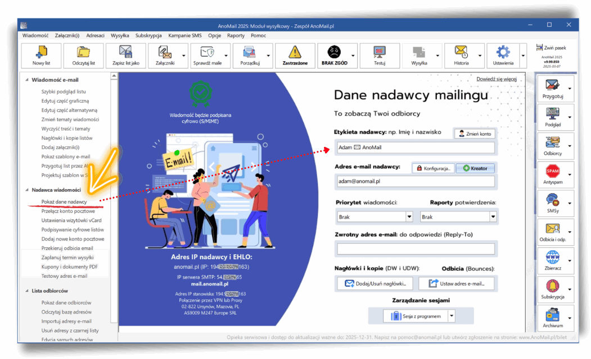Open the Raporty potwierdzenia combo box

click(458, 217)
